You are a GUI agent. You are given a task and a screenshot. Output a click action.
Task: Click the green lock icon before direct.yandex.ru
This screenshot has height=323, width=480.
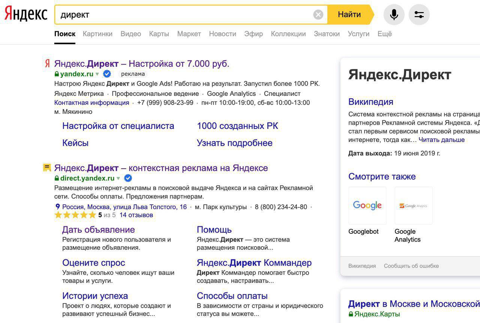pyautogui.click(x=57, y=178)
